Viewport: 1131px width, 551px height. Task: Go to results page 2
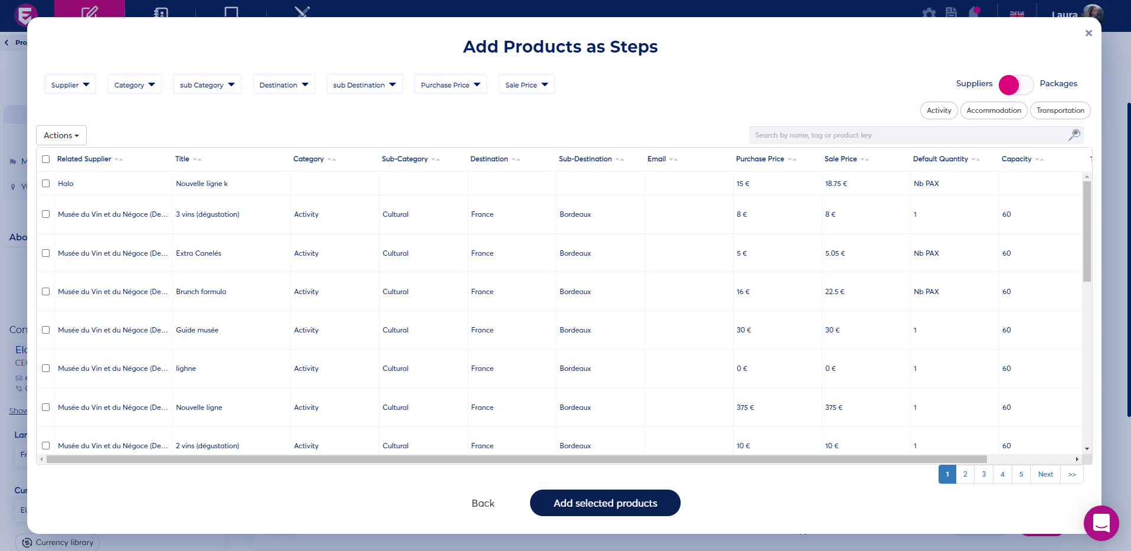coord(965,474)
